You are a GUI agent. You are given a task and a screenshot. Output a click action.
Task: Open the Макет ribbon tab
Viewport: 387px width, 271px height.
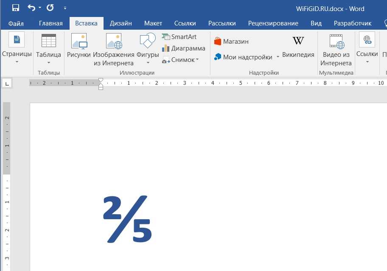click(x=153, y=23)
